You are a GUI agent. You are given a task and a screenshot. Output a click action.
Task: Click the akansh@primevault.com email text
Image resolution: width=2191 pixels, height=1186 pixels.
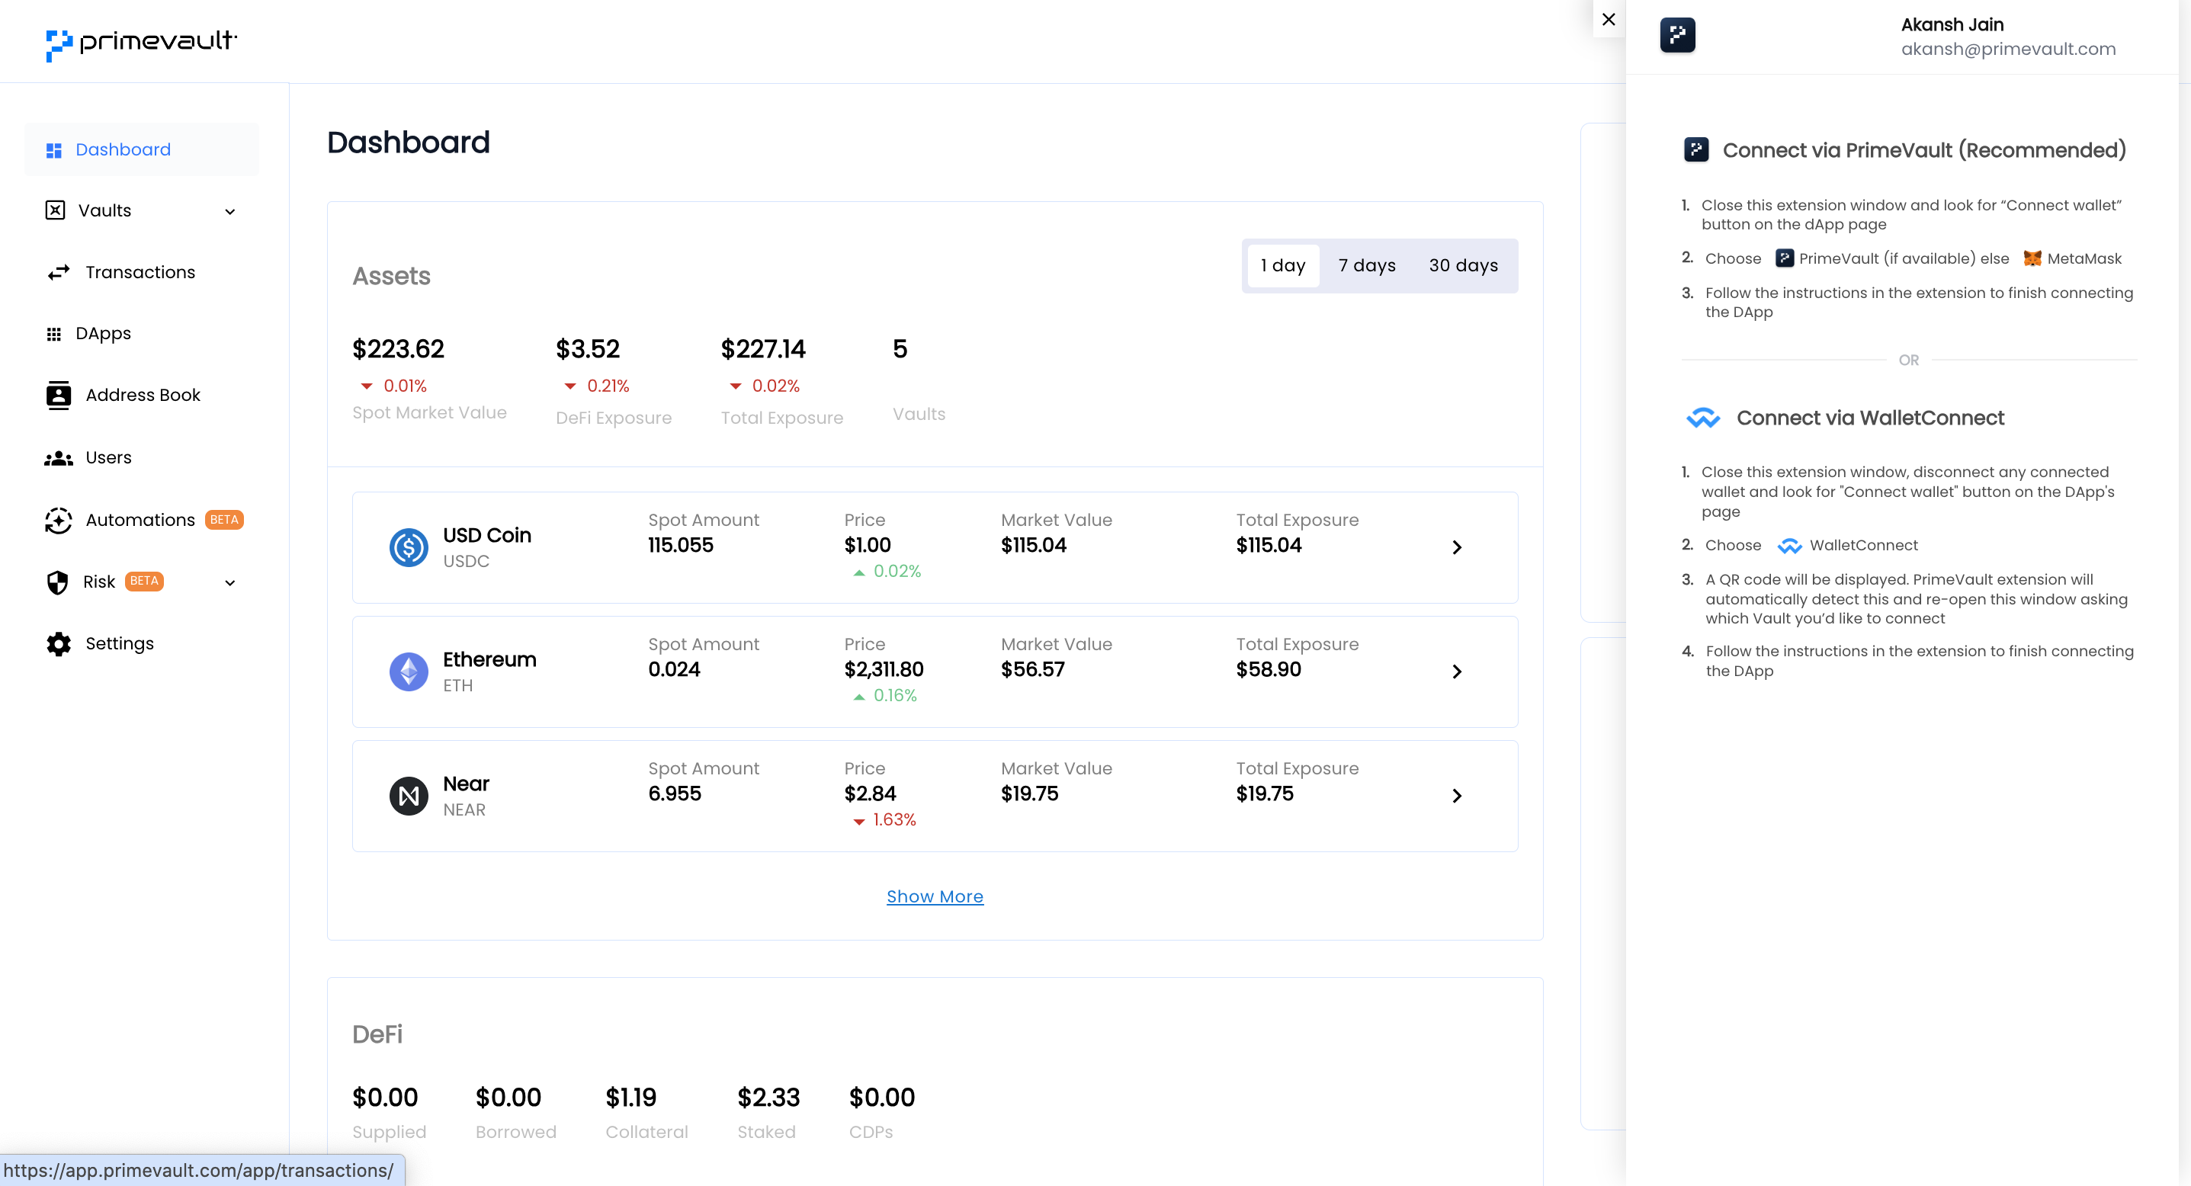tap(2008, 50)
